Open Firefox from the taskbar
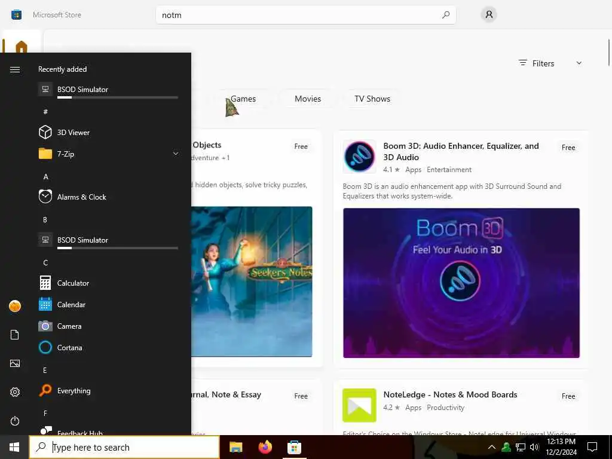The image size is (612, 459). 265,447
